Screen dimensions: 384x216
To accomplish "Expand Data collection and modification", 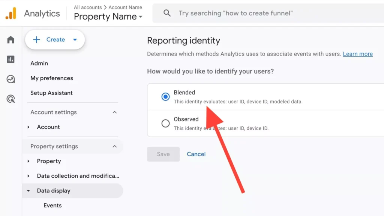I will 29,176.
